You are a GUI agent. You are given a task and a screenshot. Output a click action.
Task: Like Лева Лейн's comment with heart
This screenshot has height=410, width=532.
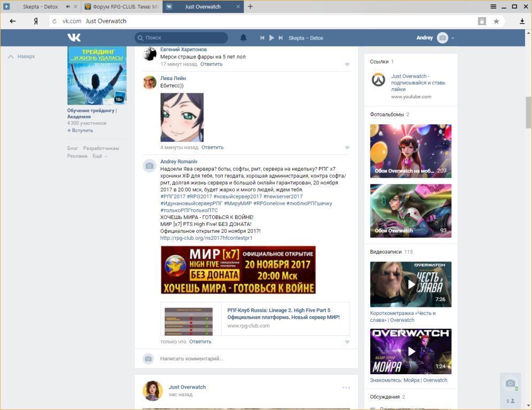pos(347,147)
